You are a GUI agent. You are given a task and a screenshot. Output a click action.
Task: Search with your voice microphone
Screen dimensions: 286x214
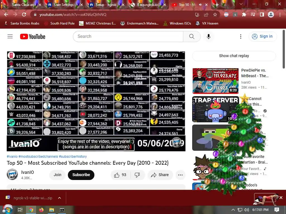[209, 37]
